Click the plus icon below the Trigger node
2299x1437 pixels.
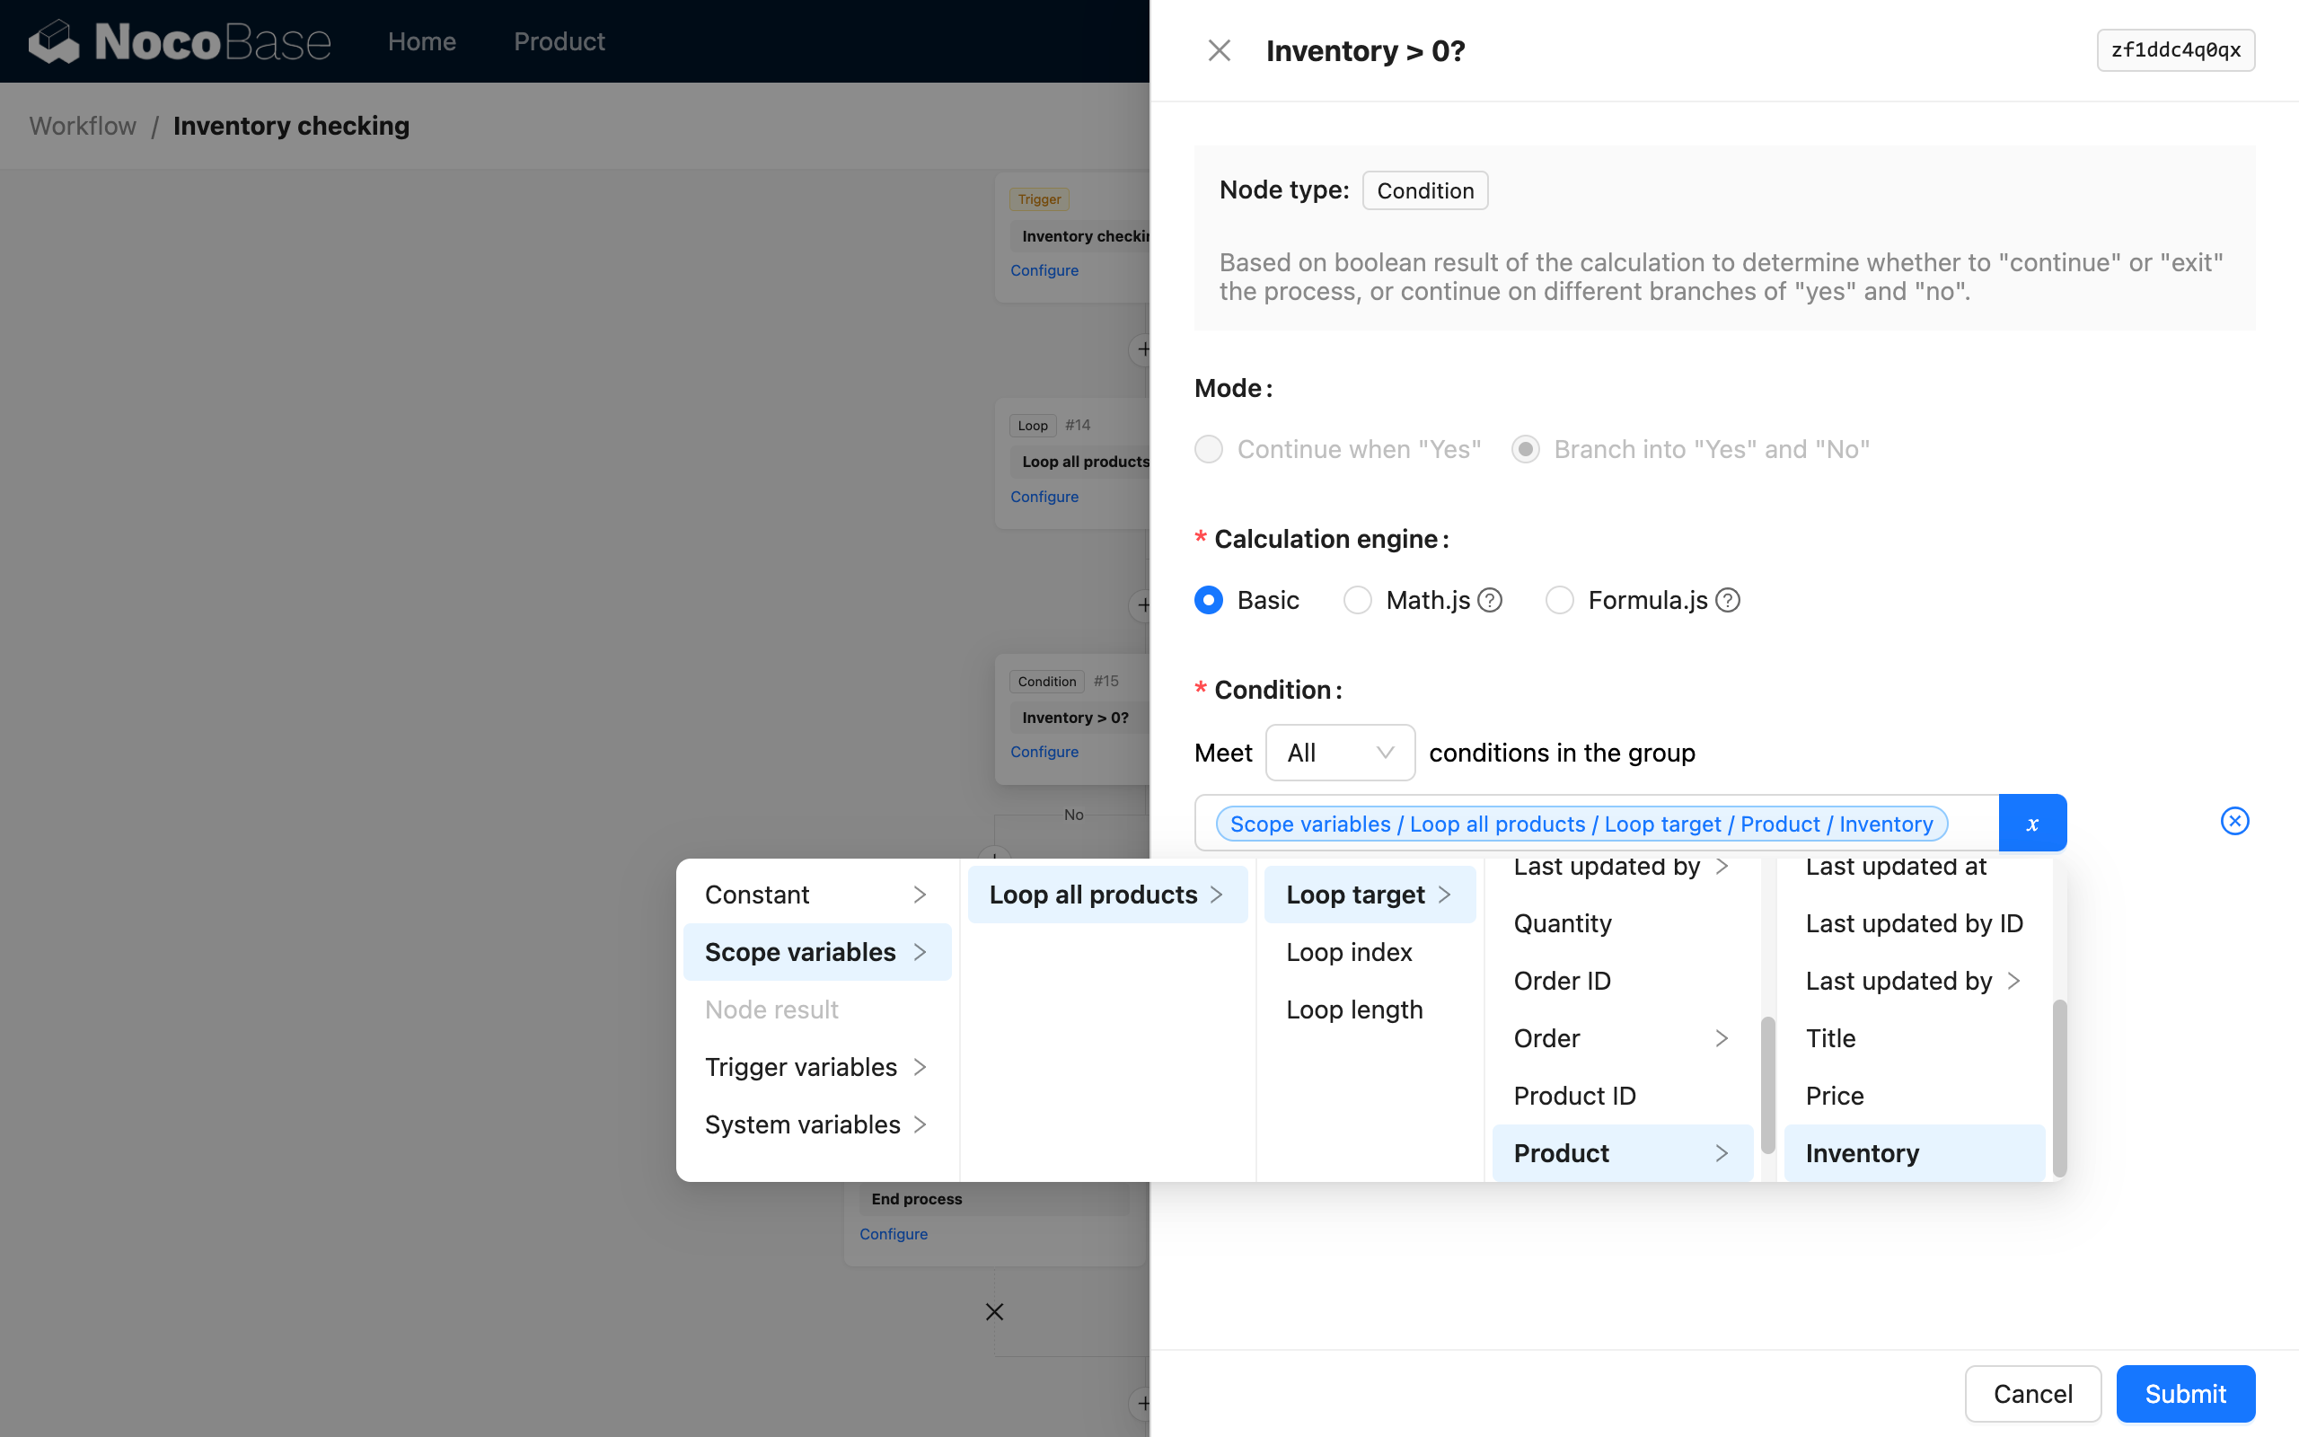(1143, 349)
